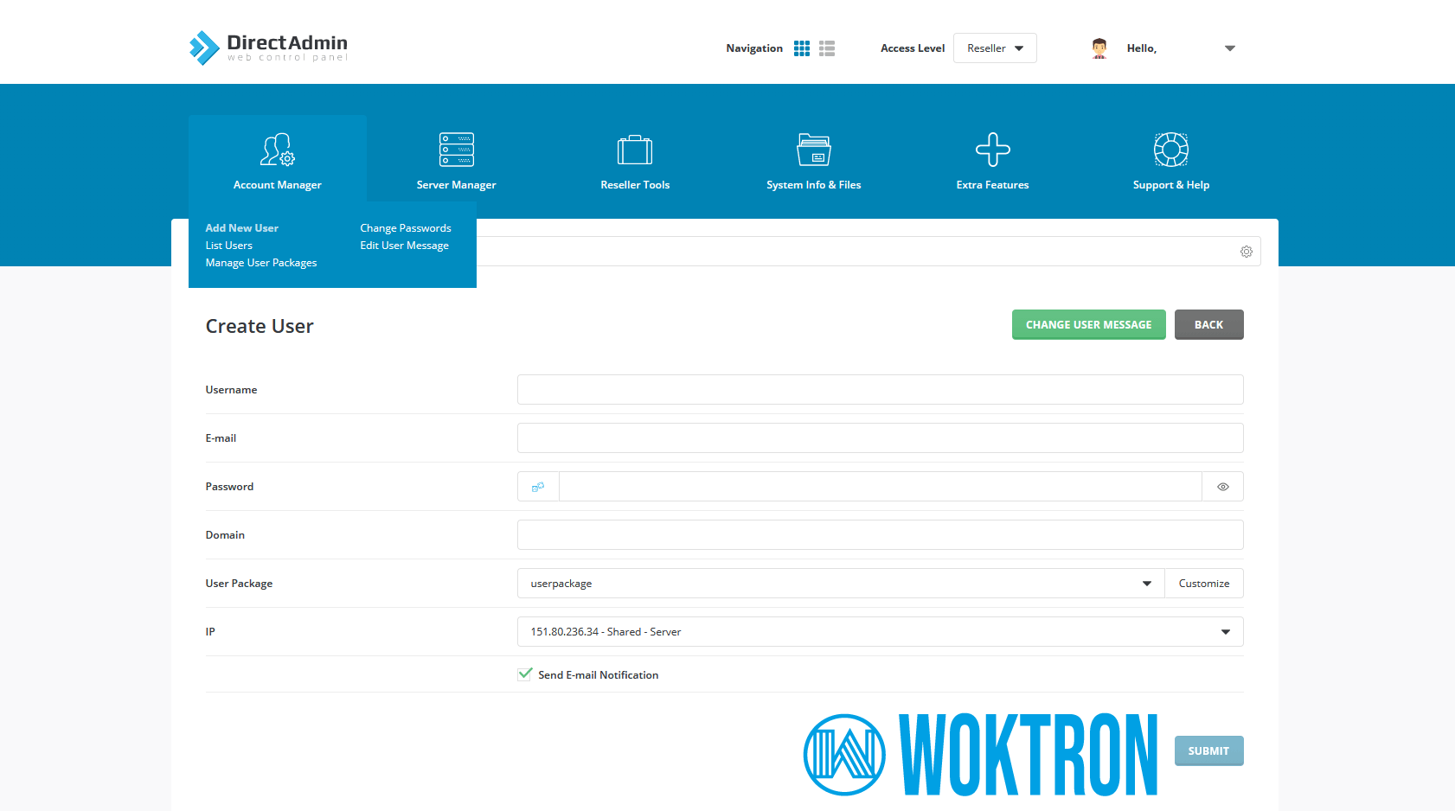Open the IP address dropdown
The image size is (1455, 811).
pyautogui.click(x=881, y=632)
